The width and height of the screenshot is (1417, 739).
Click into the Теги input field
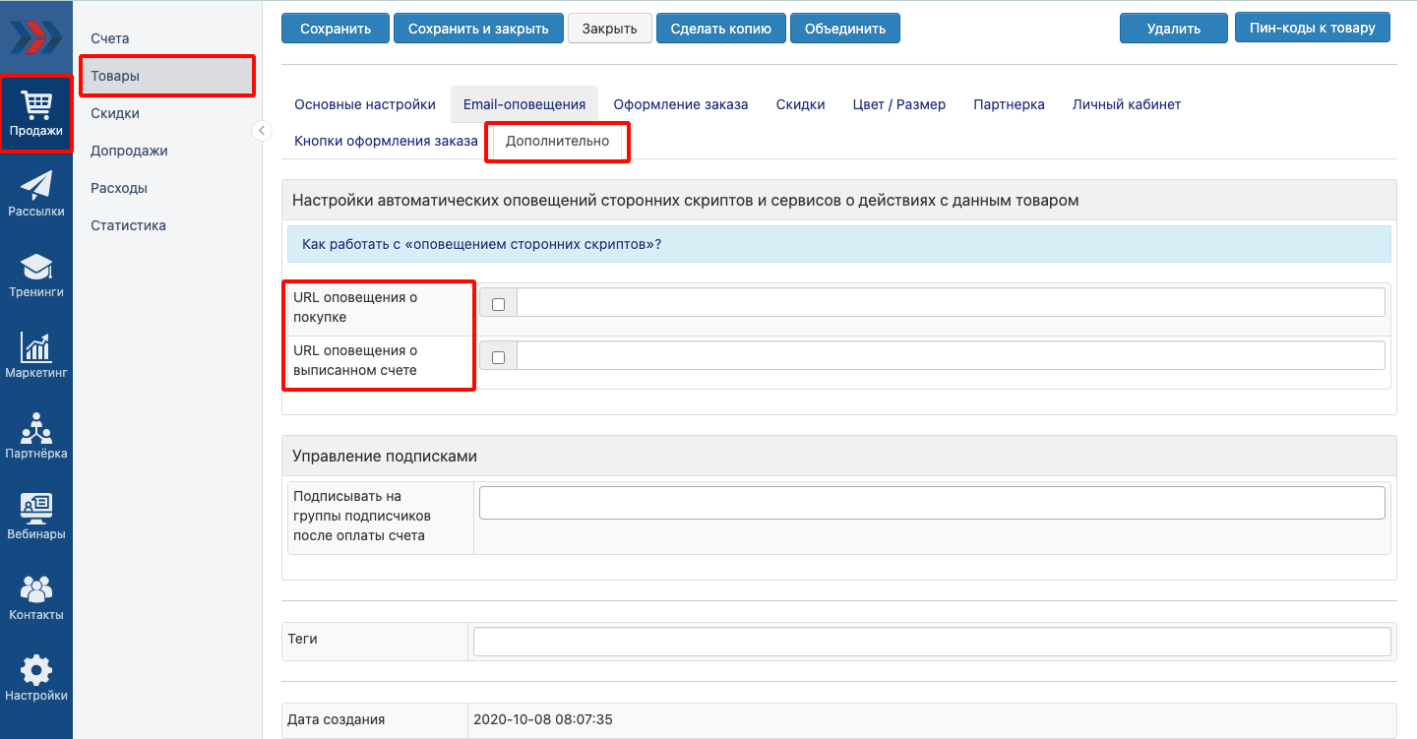(x=932, y=642)
